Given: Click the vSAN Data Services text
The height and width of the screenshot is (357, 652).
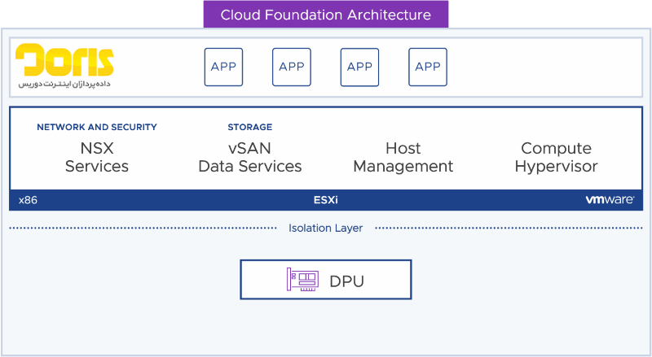Looking at the screenshot, I should tap(250, 157).
